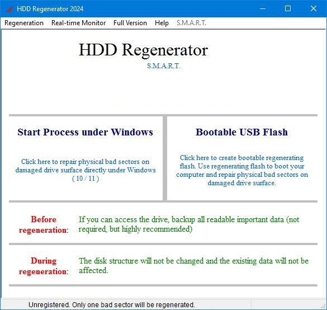This screenshot has height=310, width=327.
Task: Click the Unregistered status bar message
Action: 112,305
